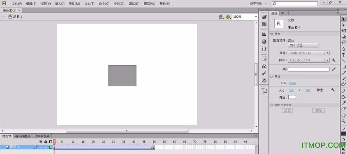Select the Rectangle tool
The image size is (347, 154).
344,67
